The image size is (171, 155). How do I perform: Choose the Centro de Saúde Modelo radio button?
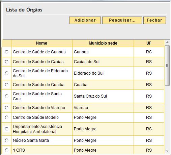[x=7, y=118]
